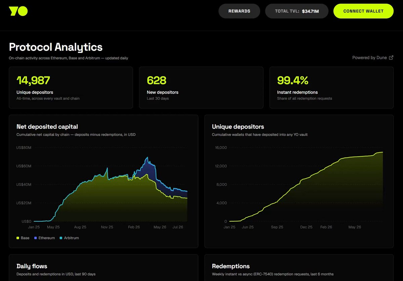Click the unique depositors line chart area
The width and height of the screenshot is (403, 281).
[x=306, y=184]
